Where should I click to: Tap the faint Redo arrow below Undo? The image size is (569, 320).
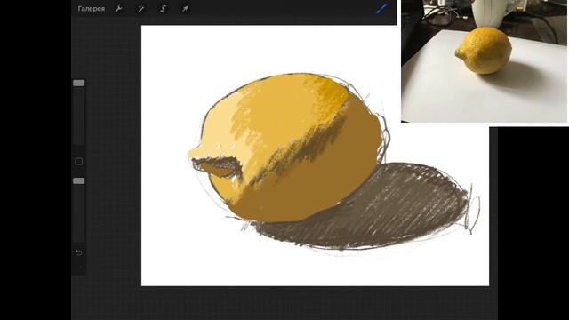[x=80, y=267]
